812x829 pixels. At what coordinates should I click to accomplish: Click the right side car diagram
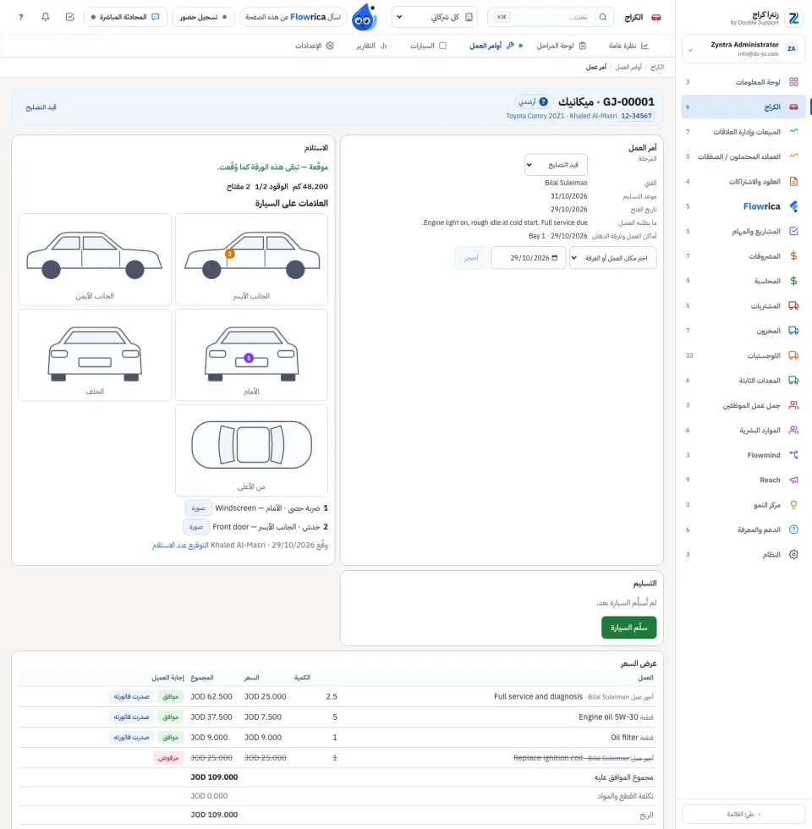point(95,259)
